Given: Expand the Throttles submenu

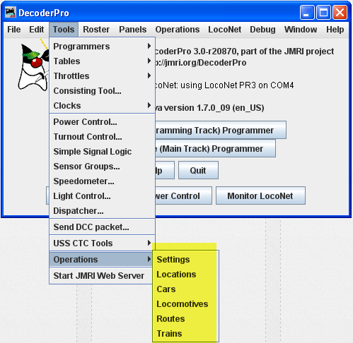Looking at the screenshot, I should point(102,76).
